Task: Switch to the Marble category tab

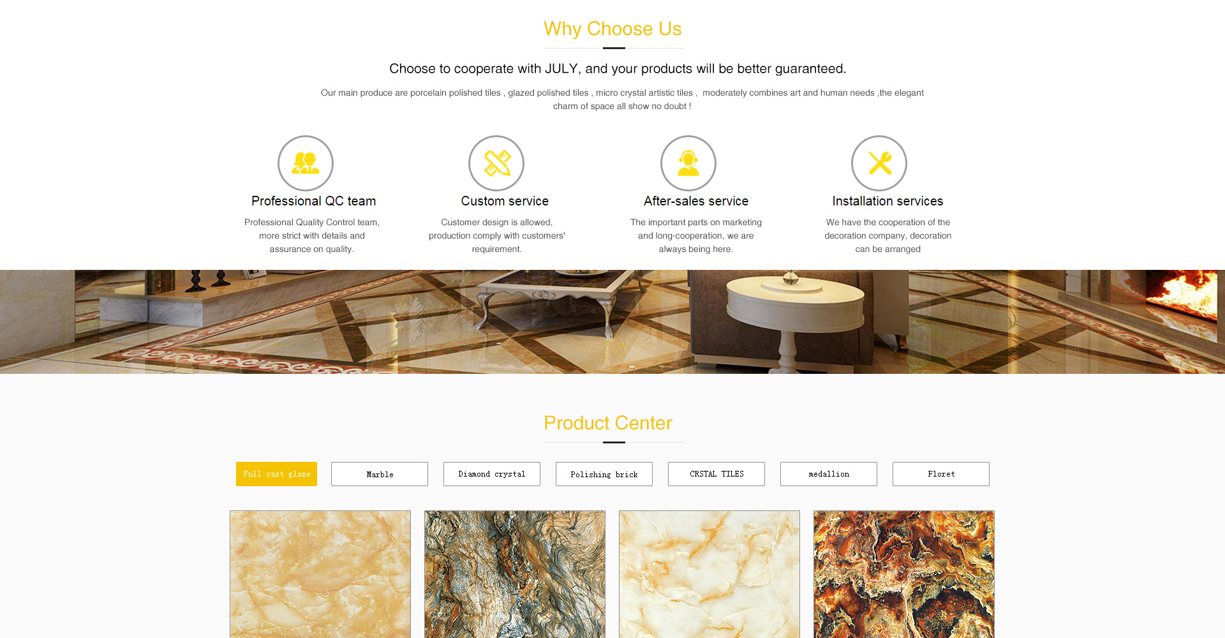Action: coord(380,474)
